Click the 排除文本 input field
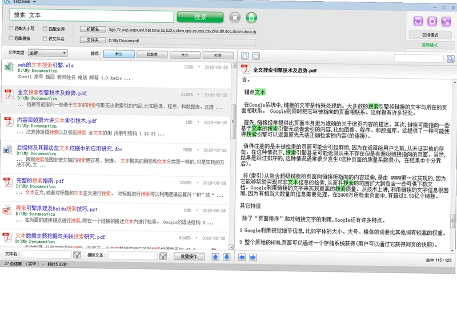 (133, 256)
